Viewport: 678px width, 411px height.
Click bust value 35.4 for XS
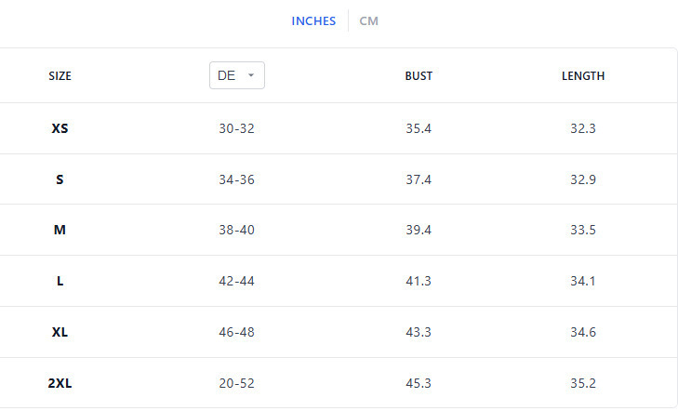(x=419, y=128)
